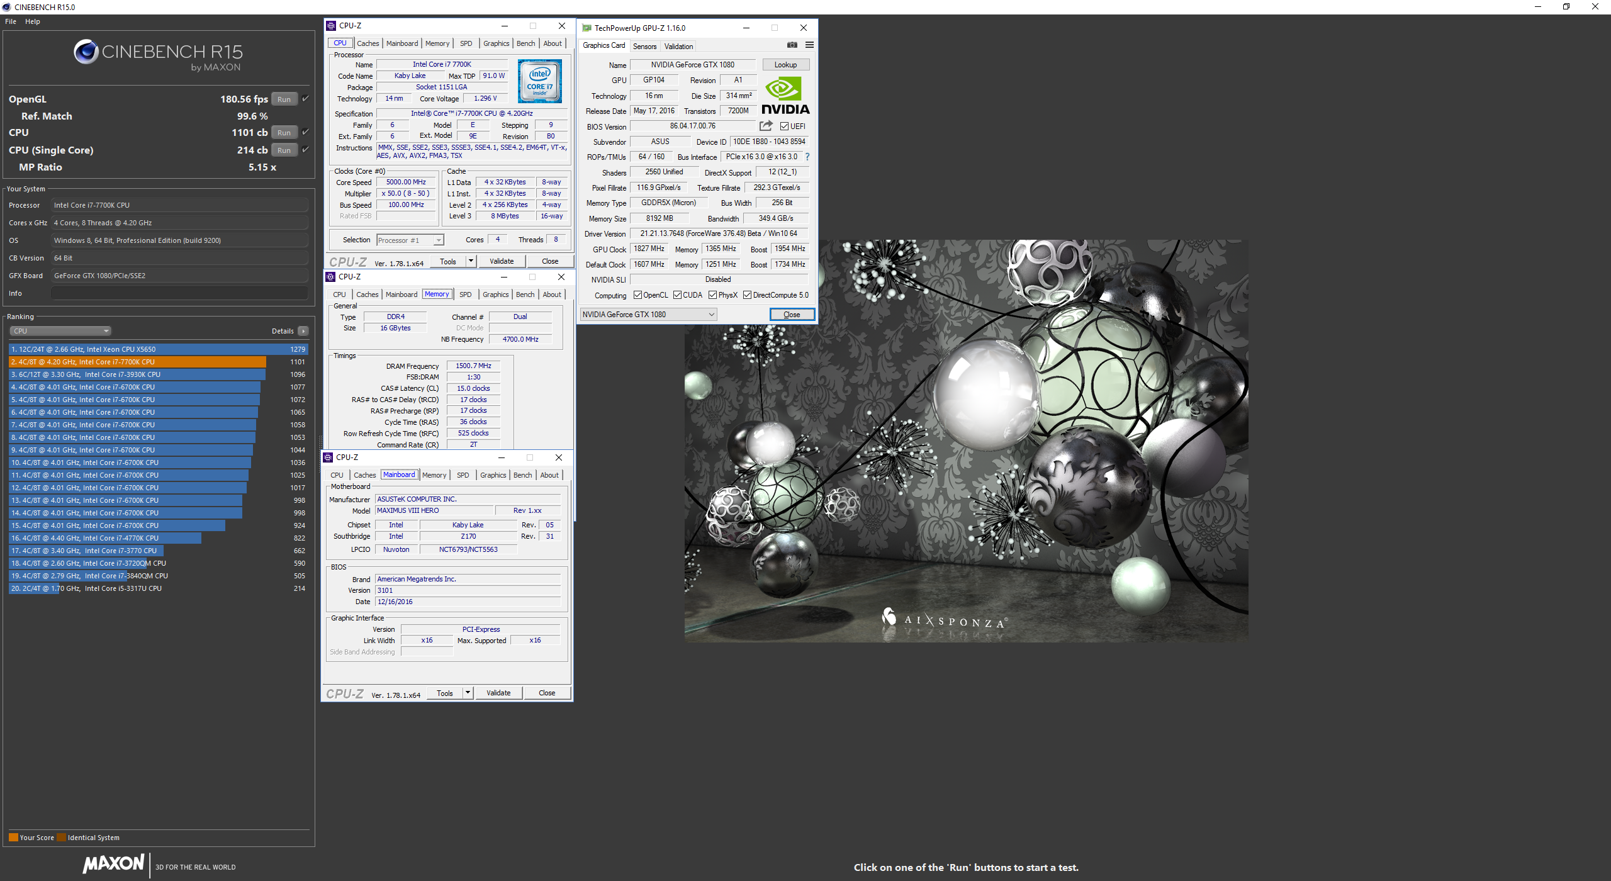This screenshot has height=881, width=1611.
Task: Open the GPU-Z hamburger menu
Action: 809,45
